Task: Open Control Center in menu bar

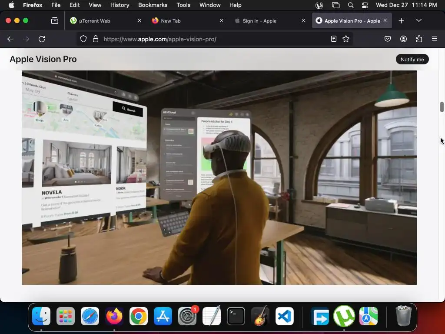Action: click(365, 5)
